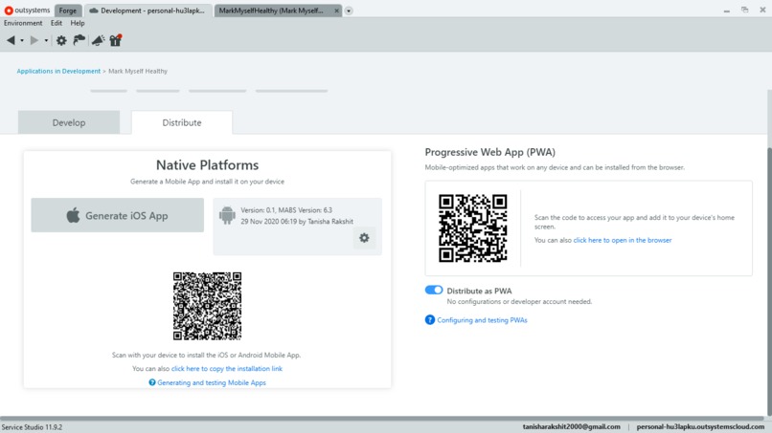The image size is (772, 433).
Task: Open environment settings gear in toolbar
Action: pos(61,40)
